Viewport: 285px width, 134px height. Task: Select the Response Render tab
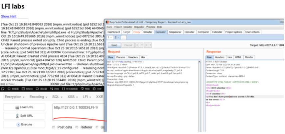pos(249,57)
